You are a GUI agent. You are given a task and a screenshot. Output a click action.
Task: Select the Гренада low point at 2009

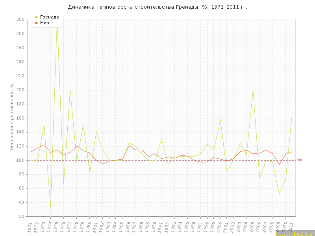[279, 194]
